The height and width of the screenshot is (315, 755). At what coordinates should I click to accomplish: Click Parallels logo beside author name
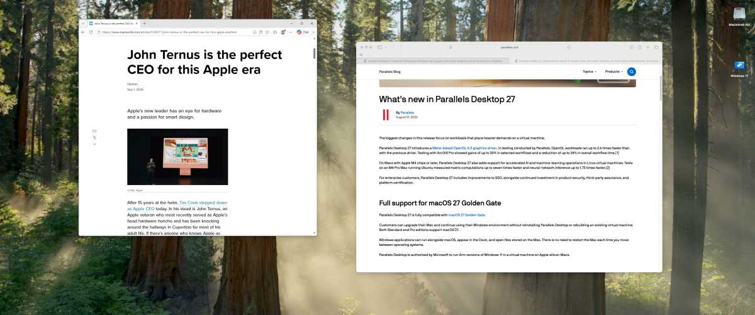386,115
